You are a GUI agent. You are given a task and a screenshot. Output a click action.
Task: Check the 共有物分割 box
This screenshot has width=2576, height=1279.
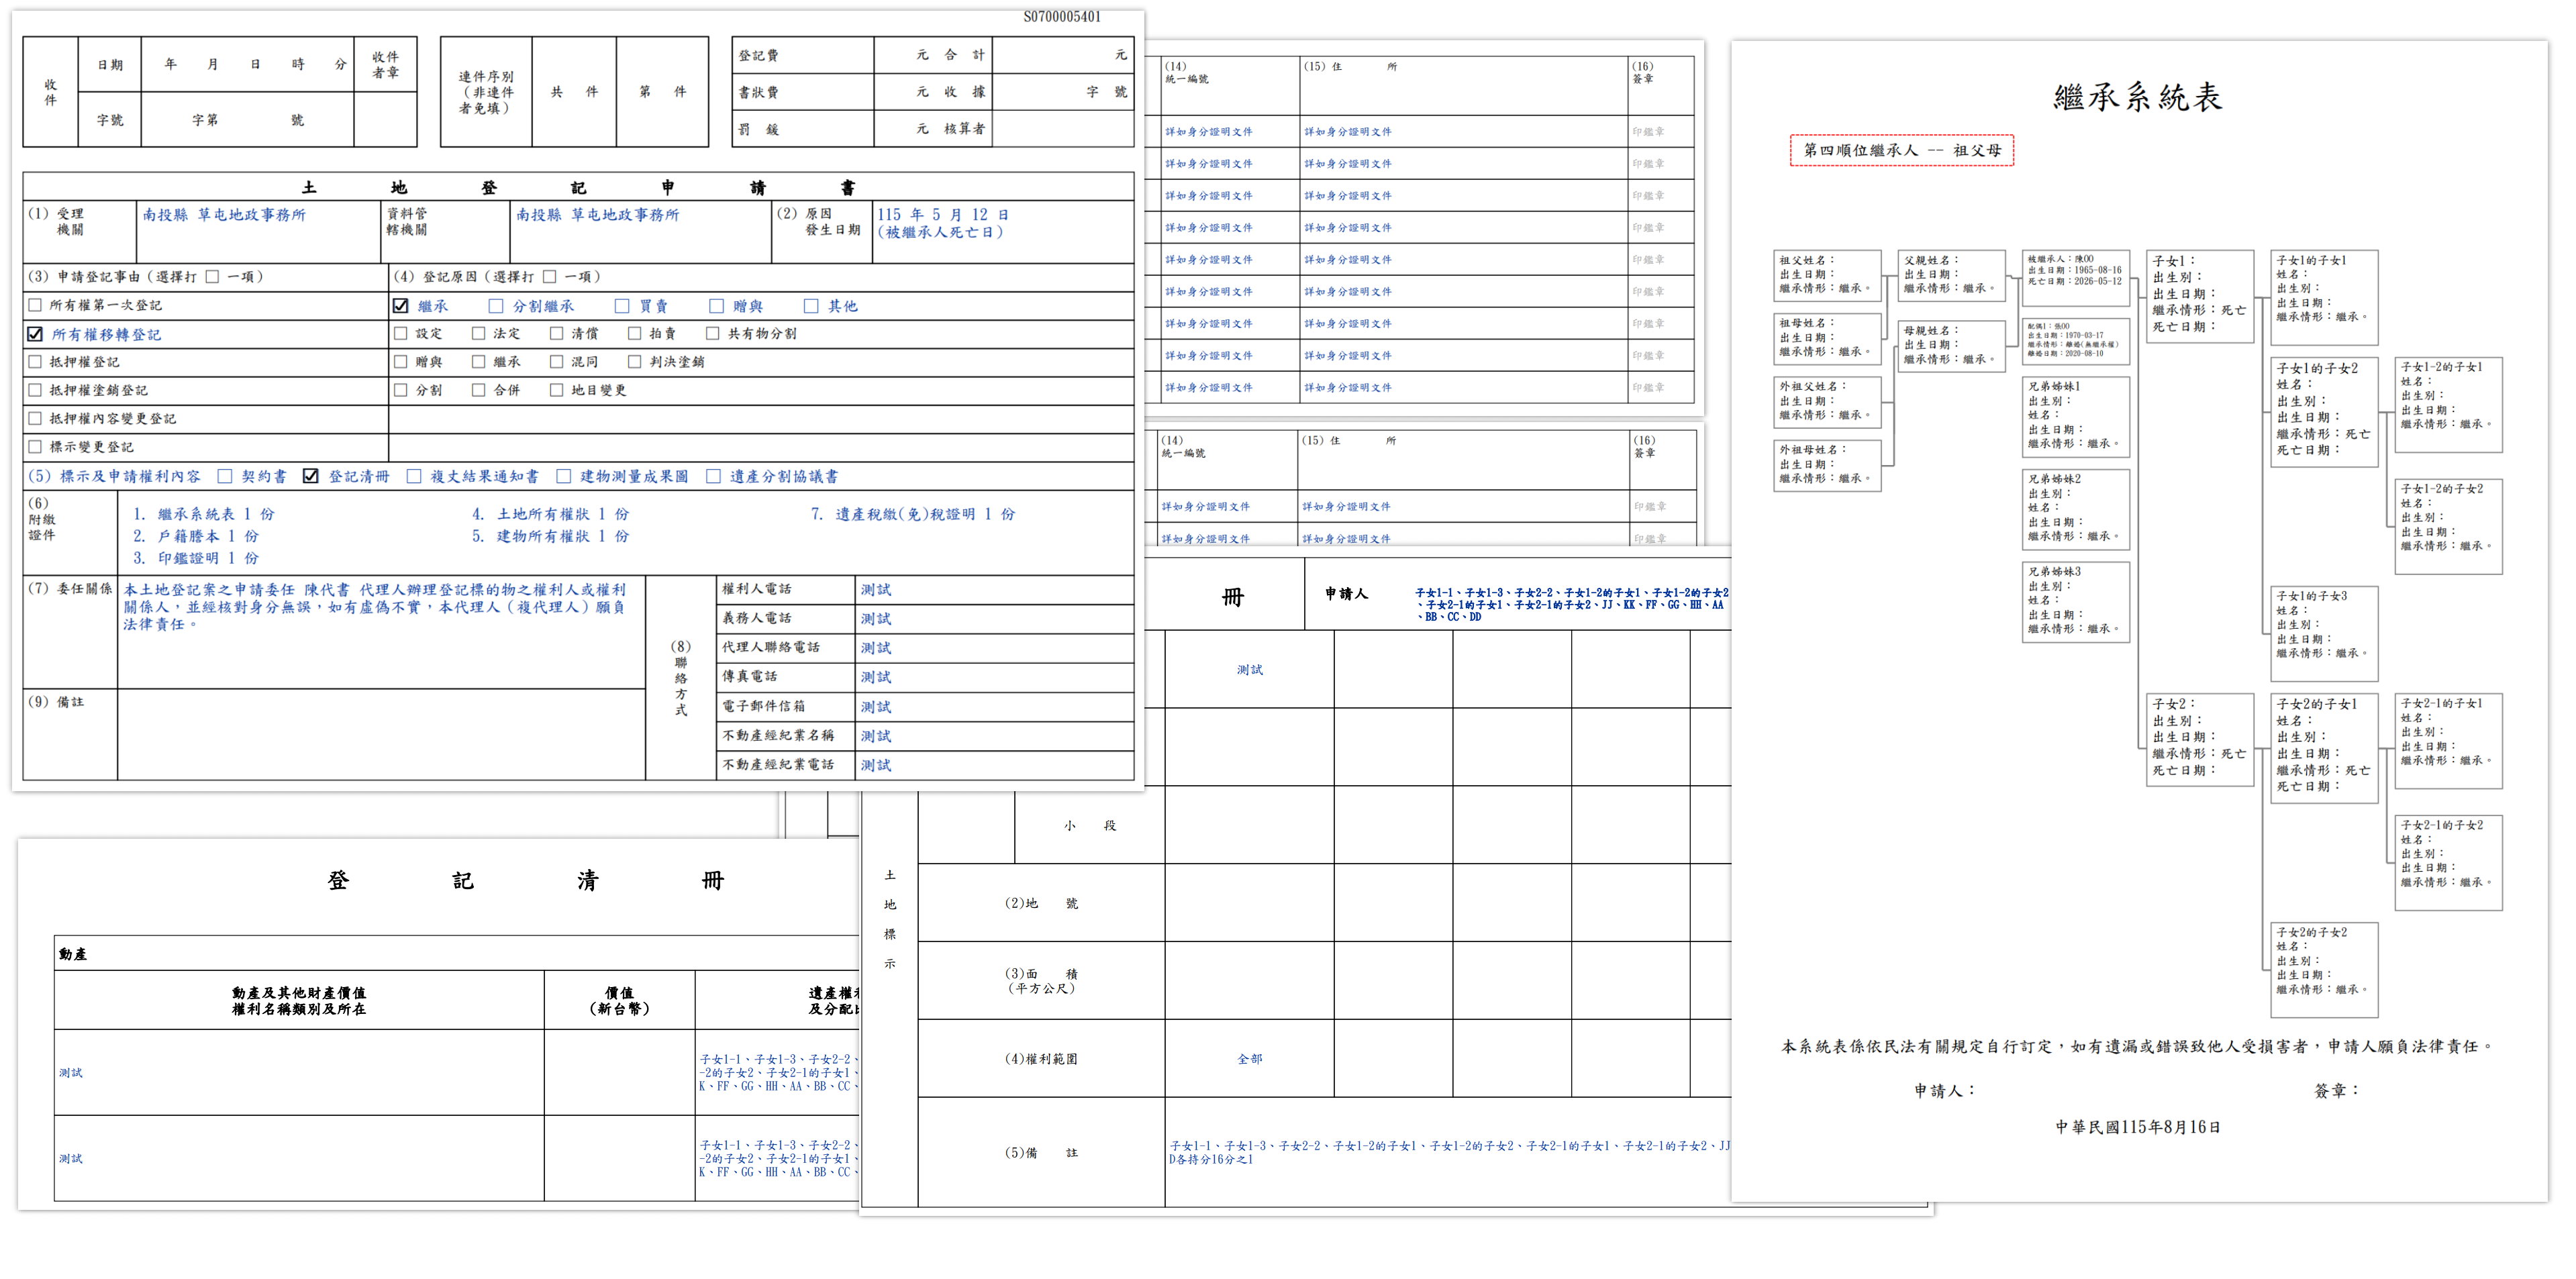click(713, 333)
